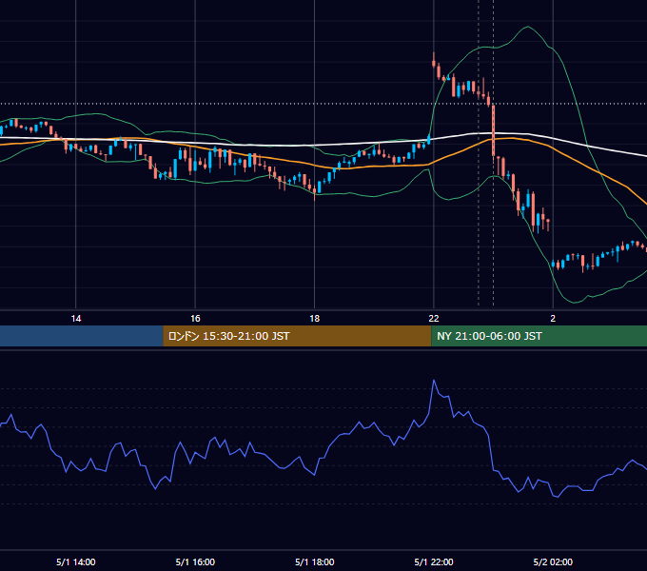Click the 2 hour label on price chart axis
647x571 pixels.
click(553, 319)
